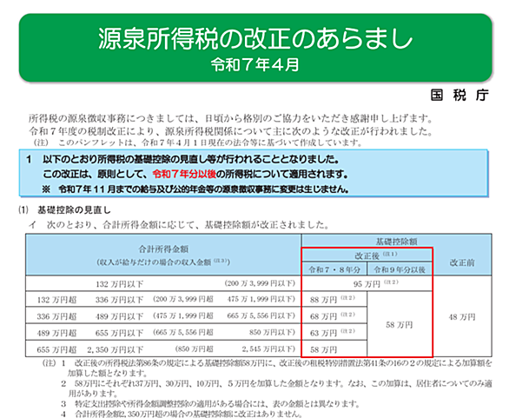
Task: Click the '489万円超' cell
Action: [56, 333]
